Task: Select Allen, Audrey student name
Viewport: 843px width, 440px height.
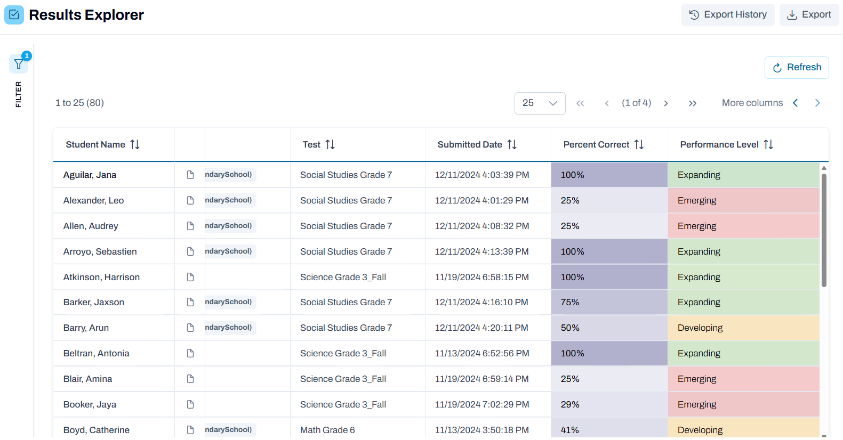Action: pyautogui.click(x=91, y=226)
